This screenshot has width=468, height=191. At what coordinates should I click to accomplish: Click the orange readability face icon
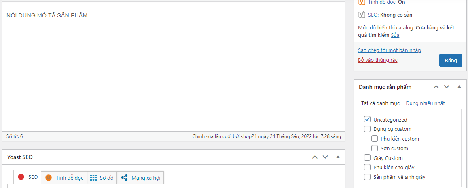(x=49, y=178)
